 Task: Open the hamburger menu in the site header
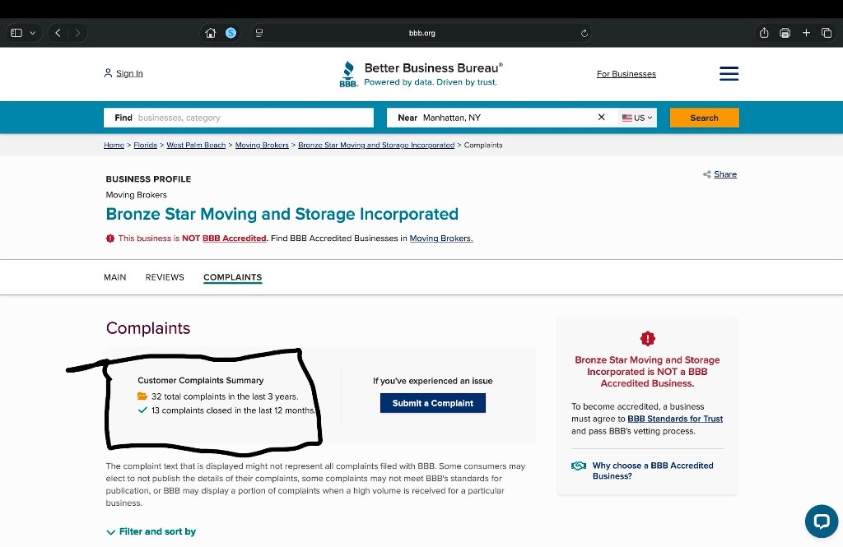coord(729,74)
